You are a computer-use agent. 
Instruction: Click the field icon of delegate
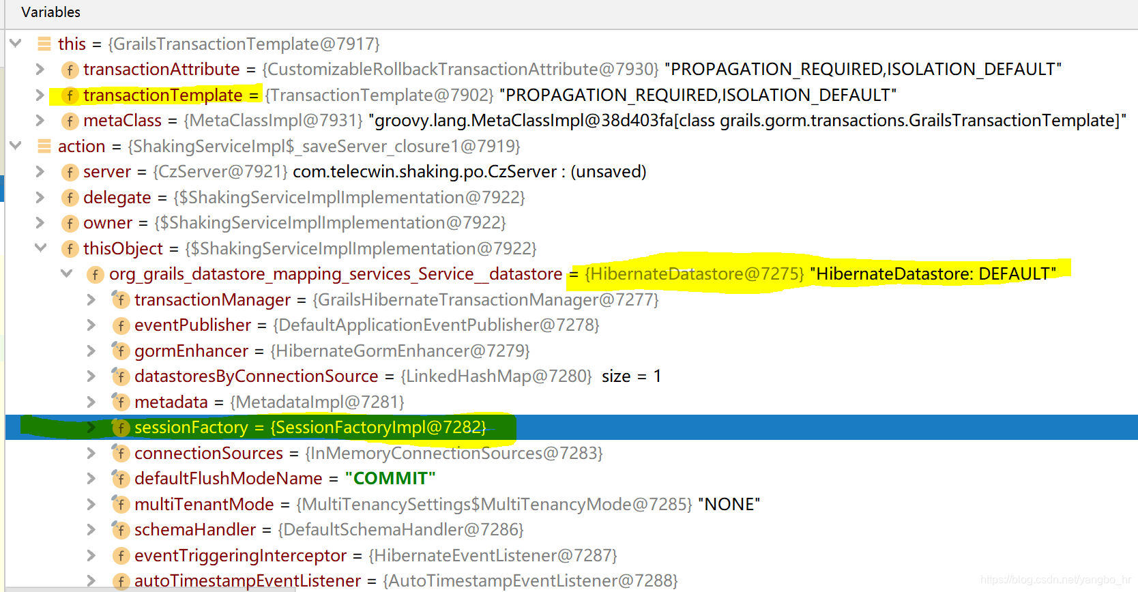[70, 198]
